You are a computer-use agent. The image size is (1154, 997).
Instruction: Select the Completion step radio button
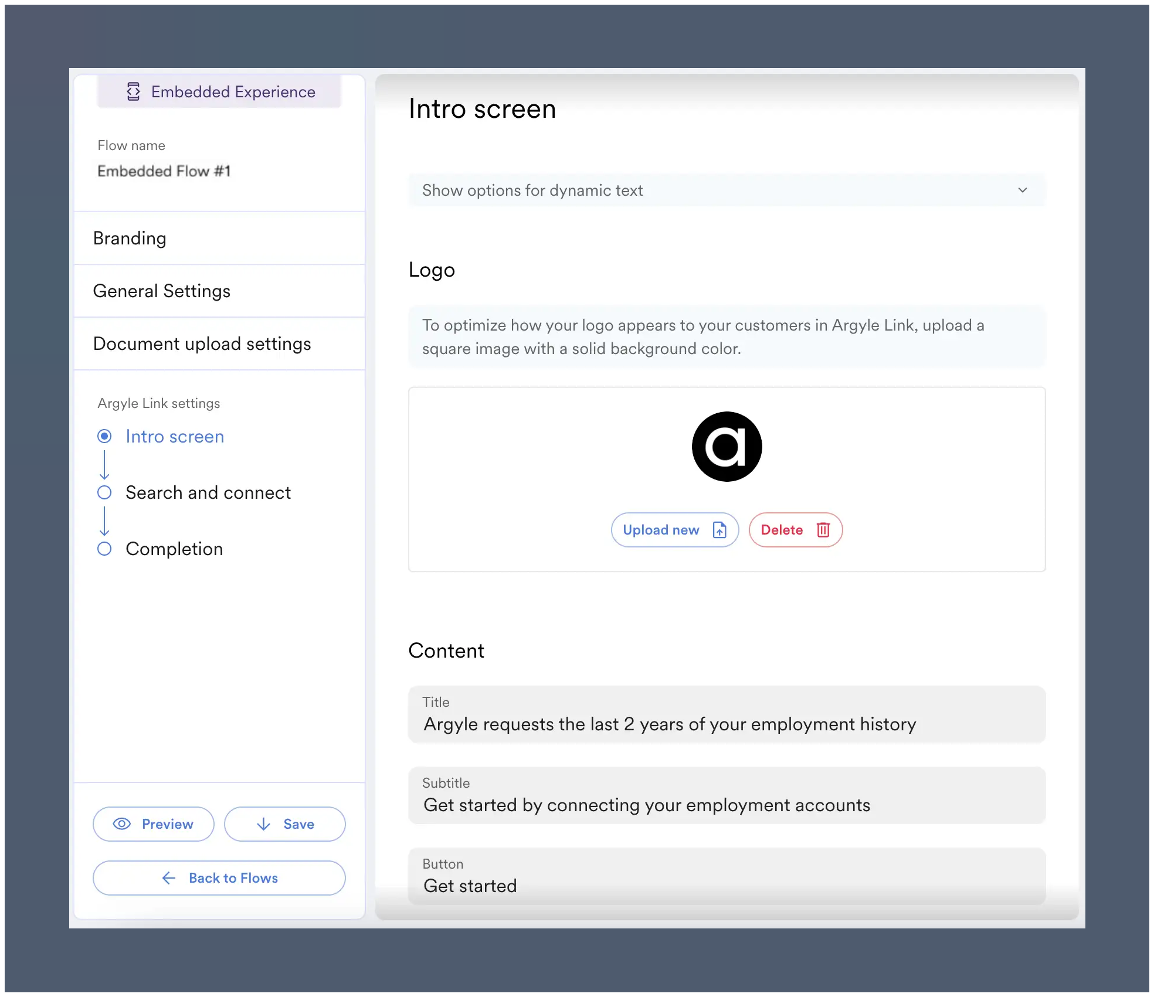pos(104,549)
